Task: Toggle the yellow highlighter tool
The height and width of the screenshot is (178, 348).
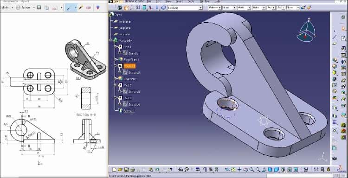Action: click(81, 8)
